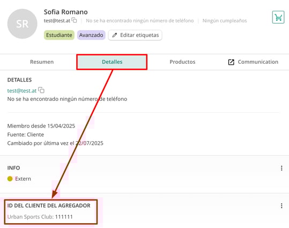Go to the Productos tab
Screen dimensions: 289x228
click(182, 62)
